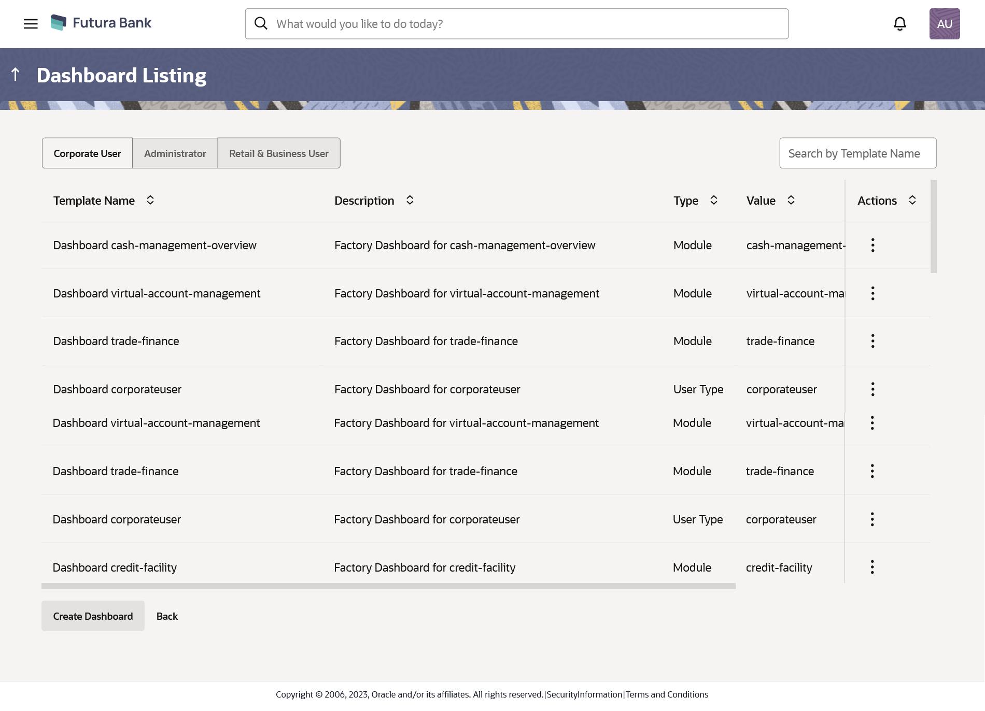Click the back arrow beside Dashboard Listing
985x711 pixels.
pos(16,75)
